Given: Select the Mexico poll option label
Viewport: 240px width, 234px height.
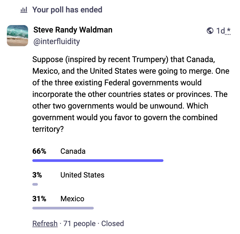Looking at the screenshot, I should (x=72, y=199).
